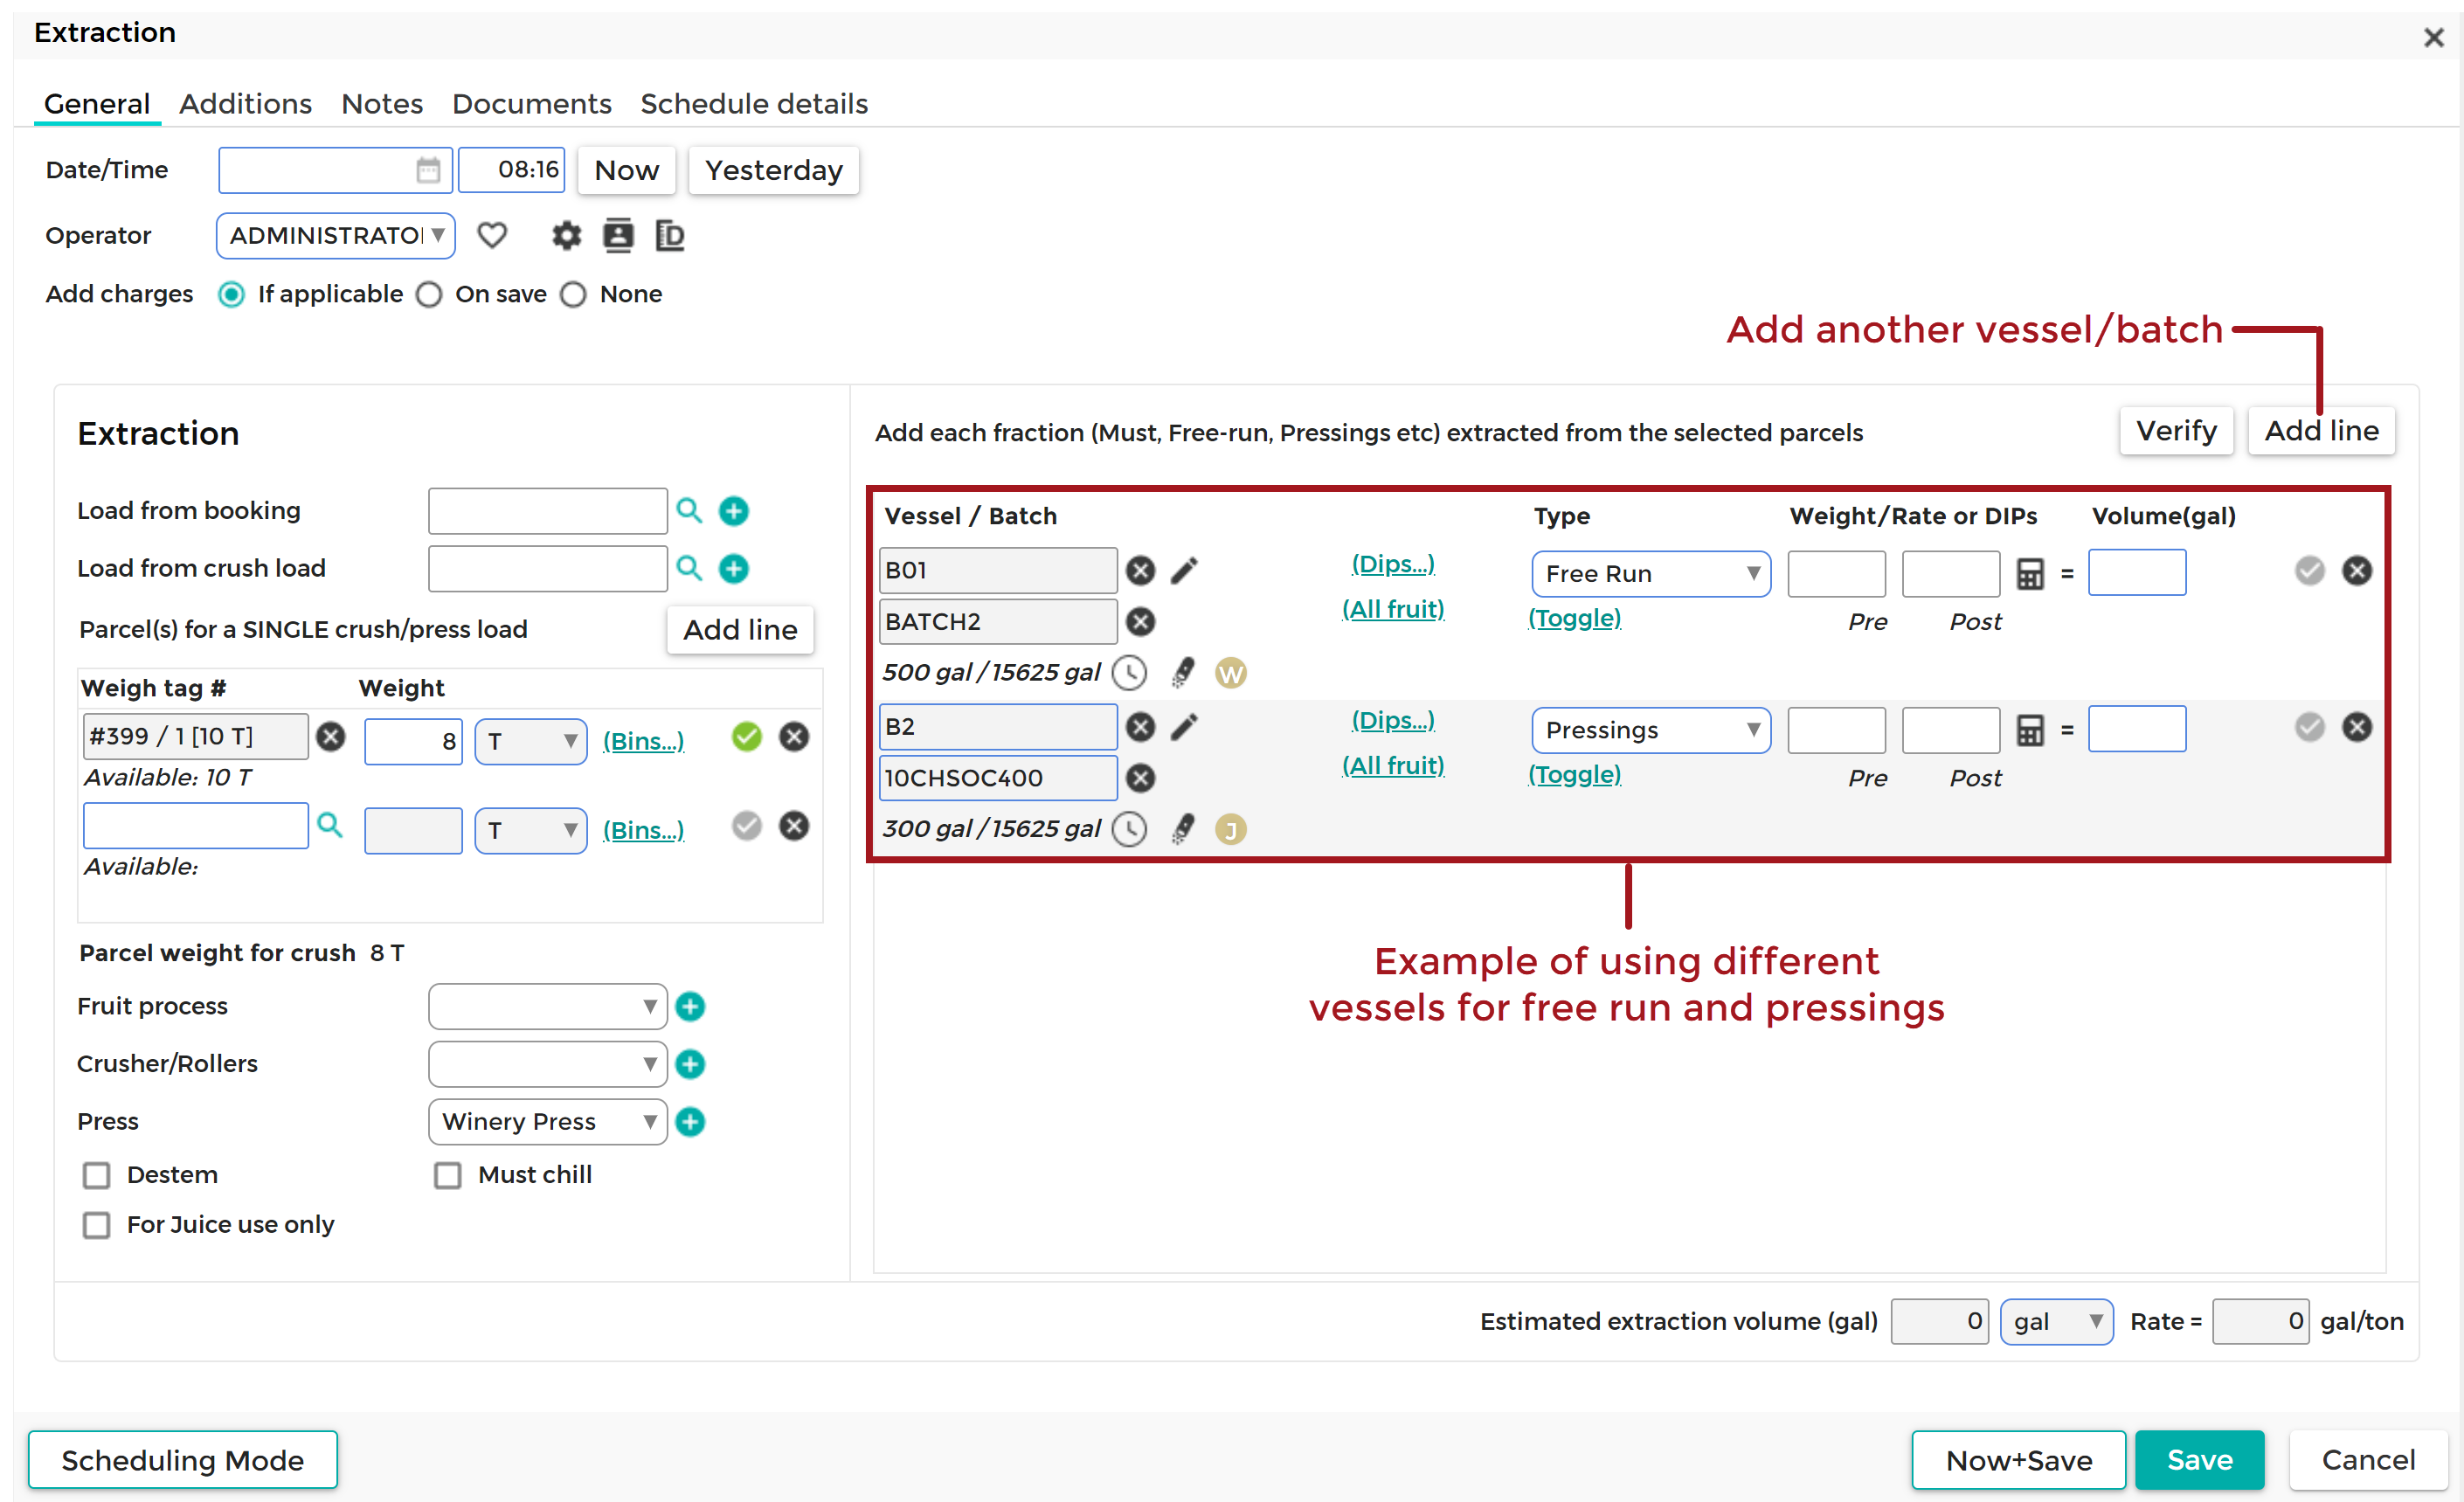The width and height of the screenshot is (2464, 1502).
Task: Click the W badge on the 500 gal vessel
Action: pyautogui.click(x=1231, y=673)
